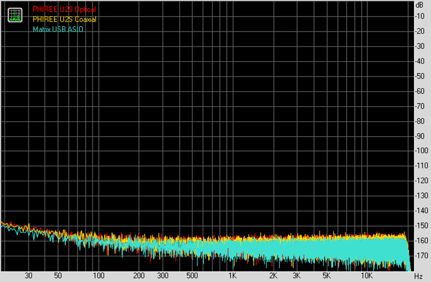Click the 30 Hz frequency label

(28, 276)
